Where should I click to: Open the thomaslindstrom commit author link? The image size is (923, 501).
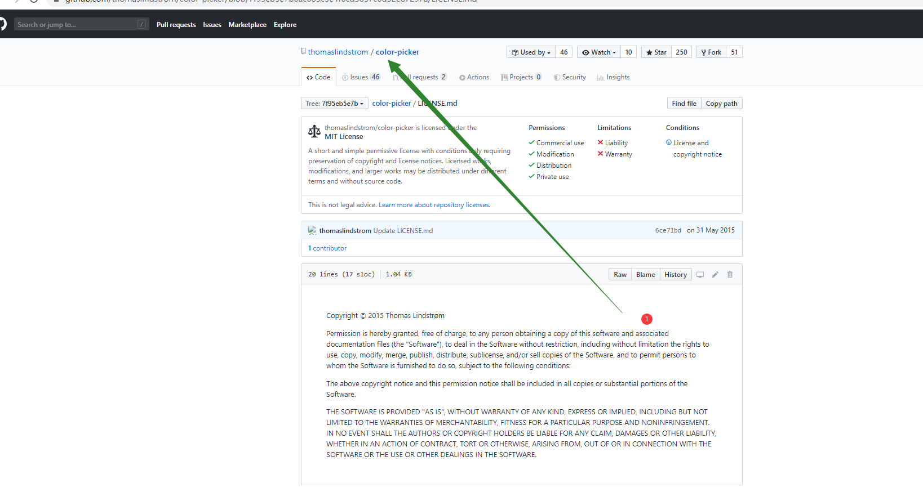pyautogui.click(x=345, y=231)
